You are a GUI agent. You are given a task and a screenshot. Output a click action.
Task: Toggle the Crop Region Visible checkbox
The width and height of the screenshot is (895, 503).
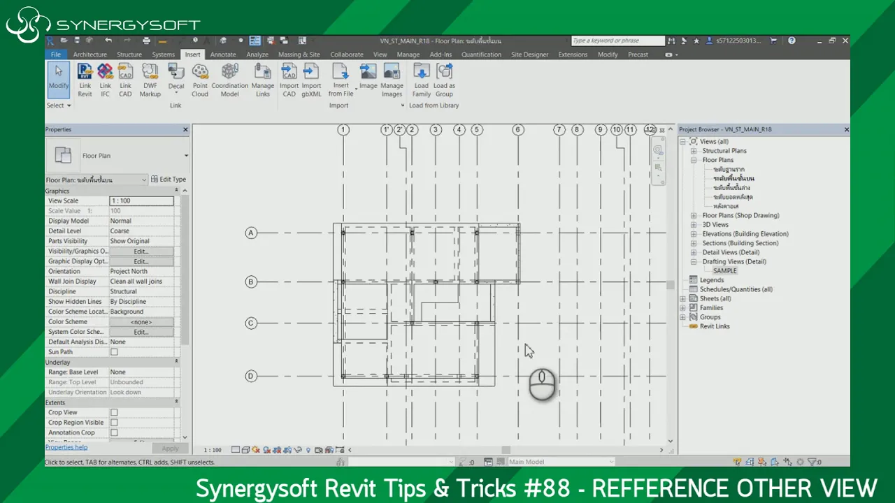tap(114, 423)
